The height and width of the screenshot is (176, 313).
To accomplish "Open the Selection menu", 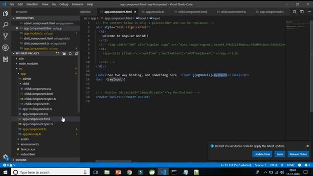I will [x=32, y=4].
